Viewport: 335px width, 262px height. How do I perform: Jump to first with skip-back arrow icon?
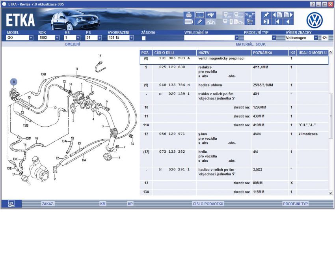(x=277, y=22)
